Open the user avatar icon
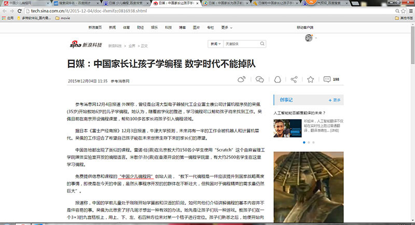 309,38
